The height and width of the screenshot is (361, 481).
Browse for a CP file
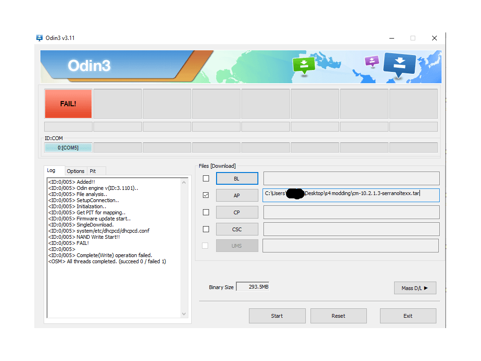pyautogui.click(x=237, y=212)
